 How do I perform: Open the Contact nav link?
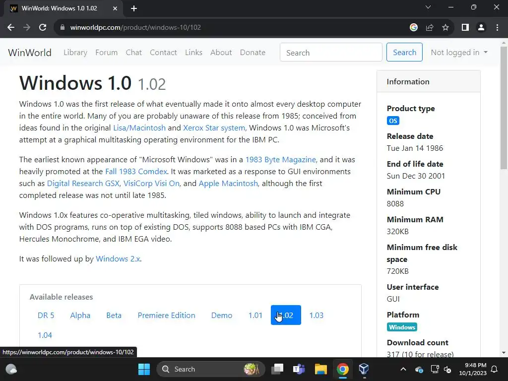163,53
